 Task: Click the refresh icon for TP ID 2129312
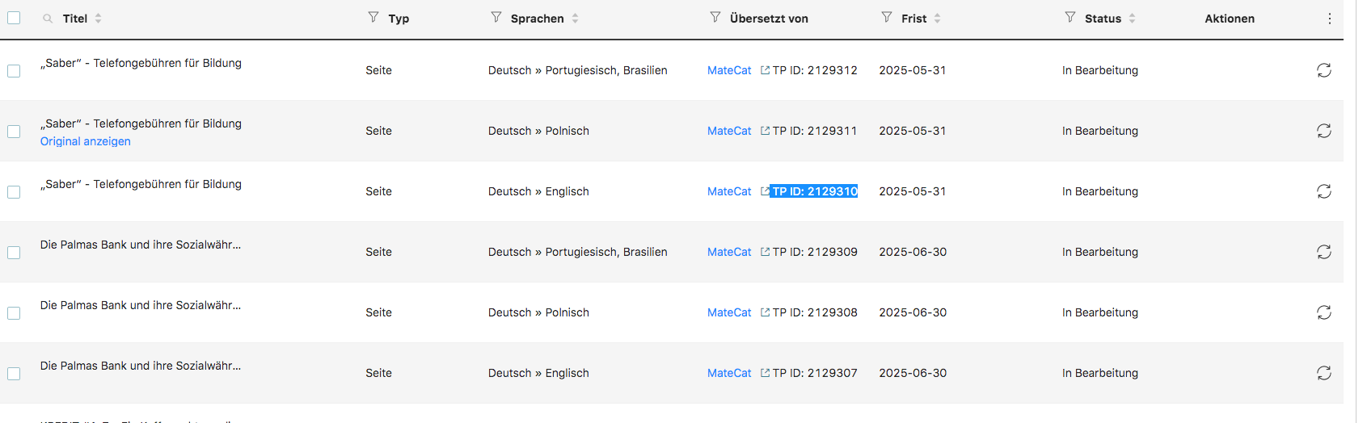pyautogui.click(x=1323, y=70)
